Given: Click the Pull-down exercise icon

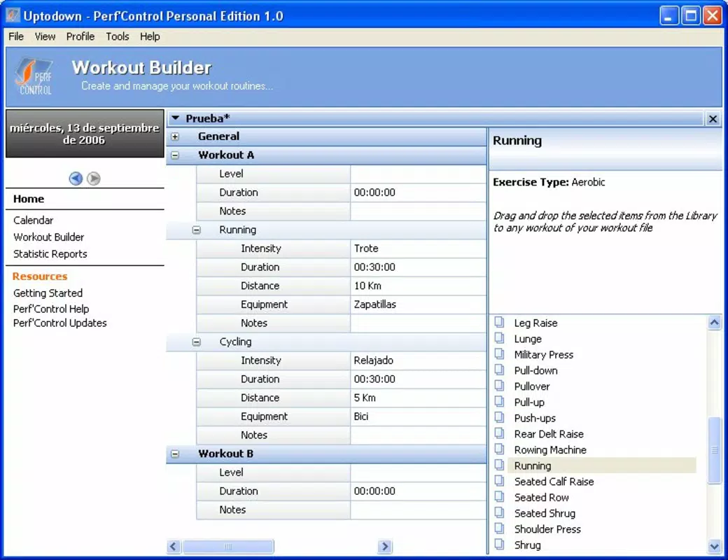Looking at the screenshot, I should (x=500, y=370).
